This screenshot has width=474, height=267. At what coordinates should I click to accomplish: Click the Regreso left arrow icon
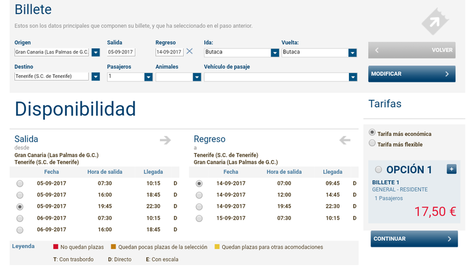(x=345, y=140)
